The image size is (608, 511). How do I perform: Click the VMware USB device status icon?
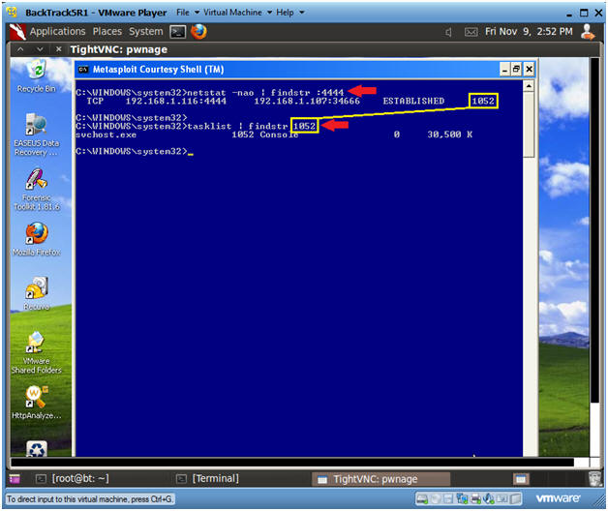click(502, 498)
